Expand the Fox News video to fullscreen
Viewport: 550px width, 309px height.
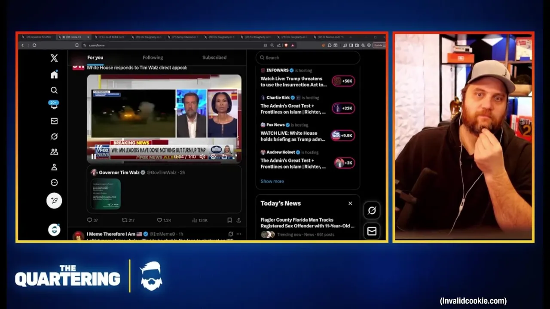pyautogui.click(x=235, y=157)
